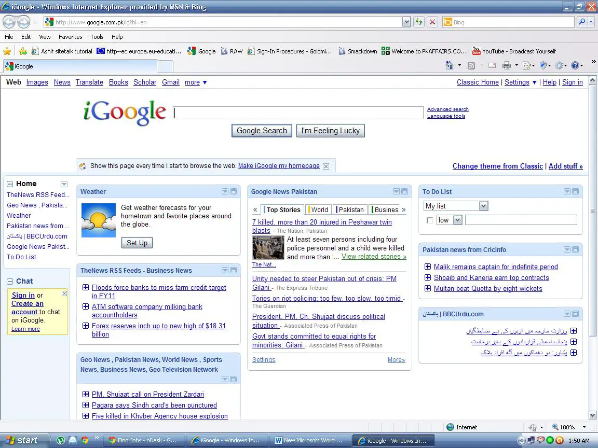Screen dimensions: 598x448
Task: Click the Safety shield toolbar icon
Action: point(543,65)
